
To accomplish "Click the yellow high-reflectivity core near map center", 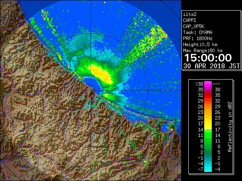I will click(101, 74).
